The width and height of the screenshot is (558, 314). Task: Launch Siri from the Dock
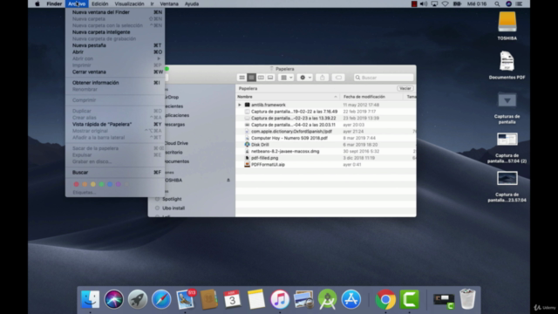114,299
